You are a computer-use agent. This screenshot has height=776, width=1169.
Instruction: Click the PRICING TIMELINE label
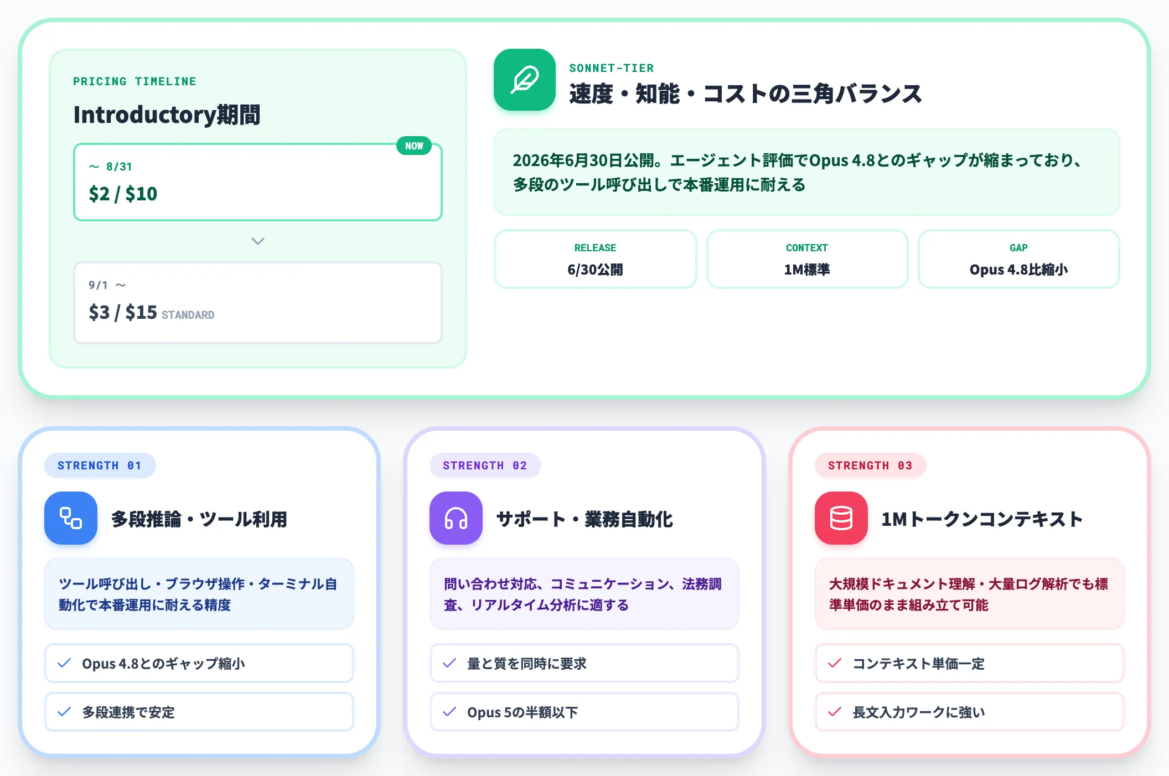(x=135, y=81)
